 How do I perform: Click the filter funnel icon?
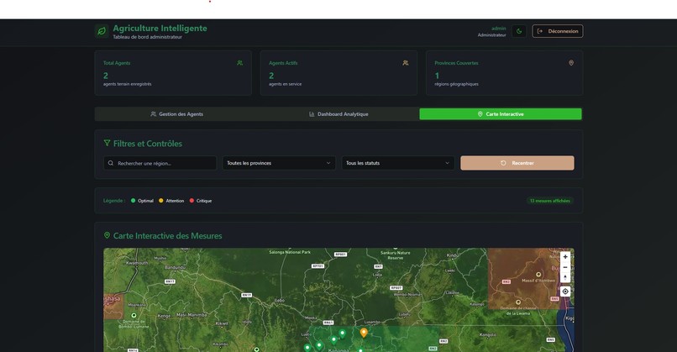point(107,143)
